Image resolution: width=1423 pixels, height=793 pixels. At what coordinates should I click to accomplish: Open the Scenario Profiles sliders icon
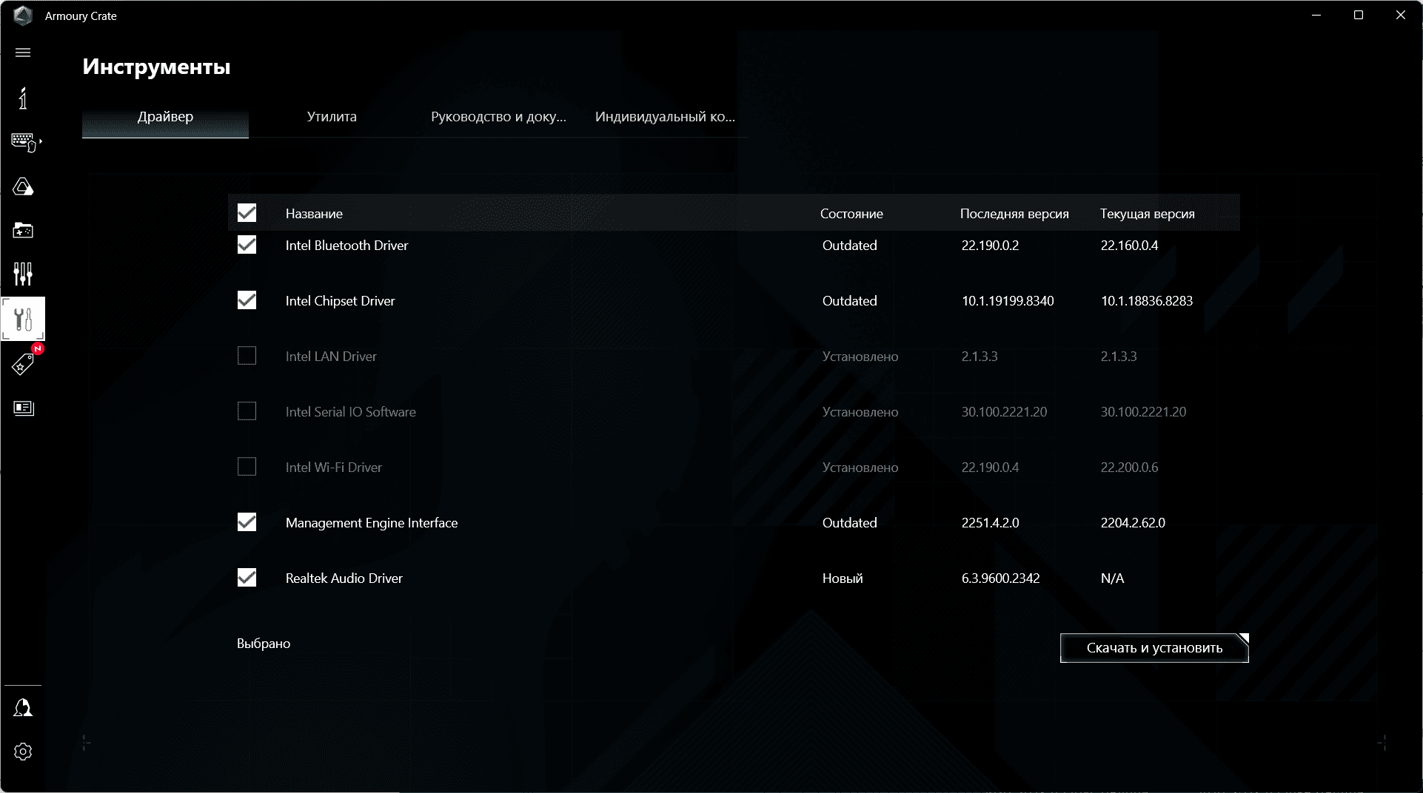click(23, 274)
